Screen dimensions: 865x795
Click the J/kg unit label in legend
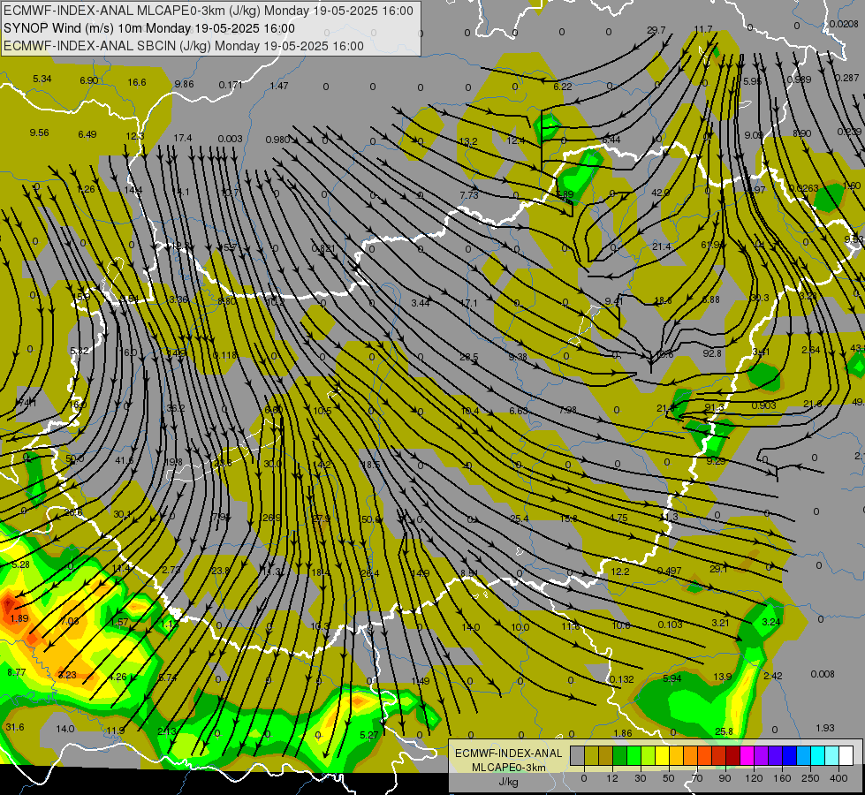[x=508, y=782]
